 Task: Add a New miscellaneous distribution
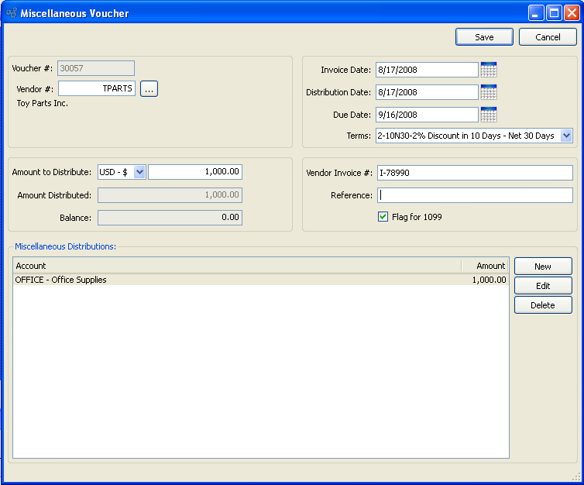point(543,267)
